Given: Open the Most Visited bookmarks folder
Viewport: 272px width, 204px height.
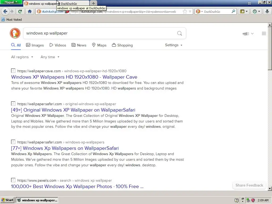Looking at the screenshot, I should pyautogui.click(x=11, y=20).
